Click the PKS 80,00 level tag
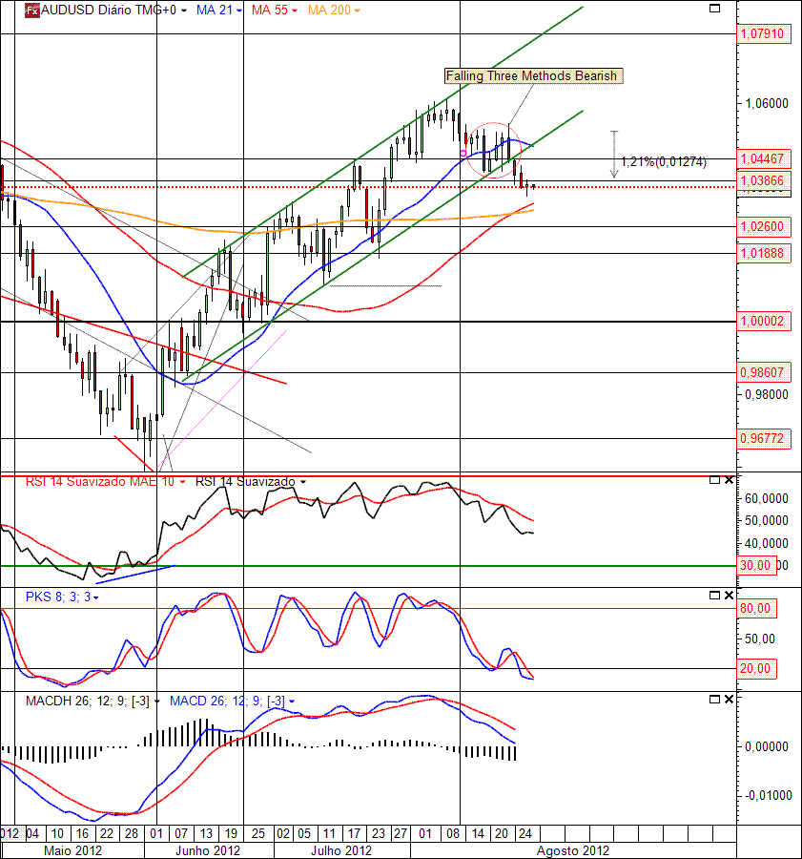 point(756,608)
